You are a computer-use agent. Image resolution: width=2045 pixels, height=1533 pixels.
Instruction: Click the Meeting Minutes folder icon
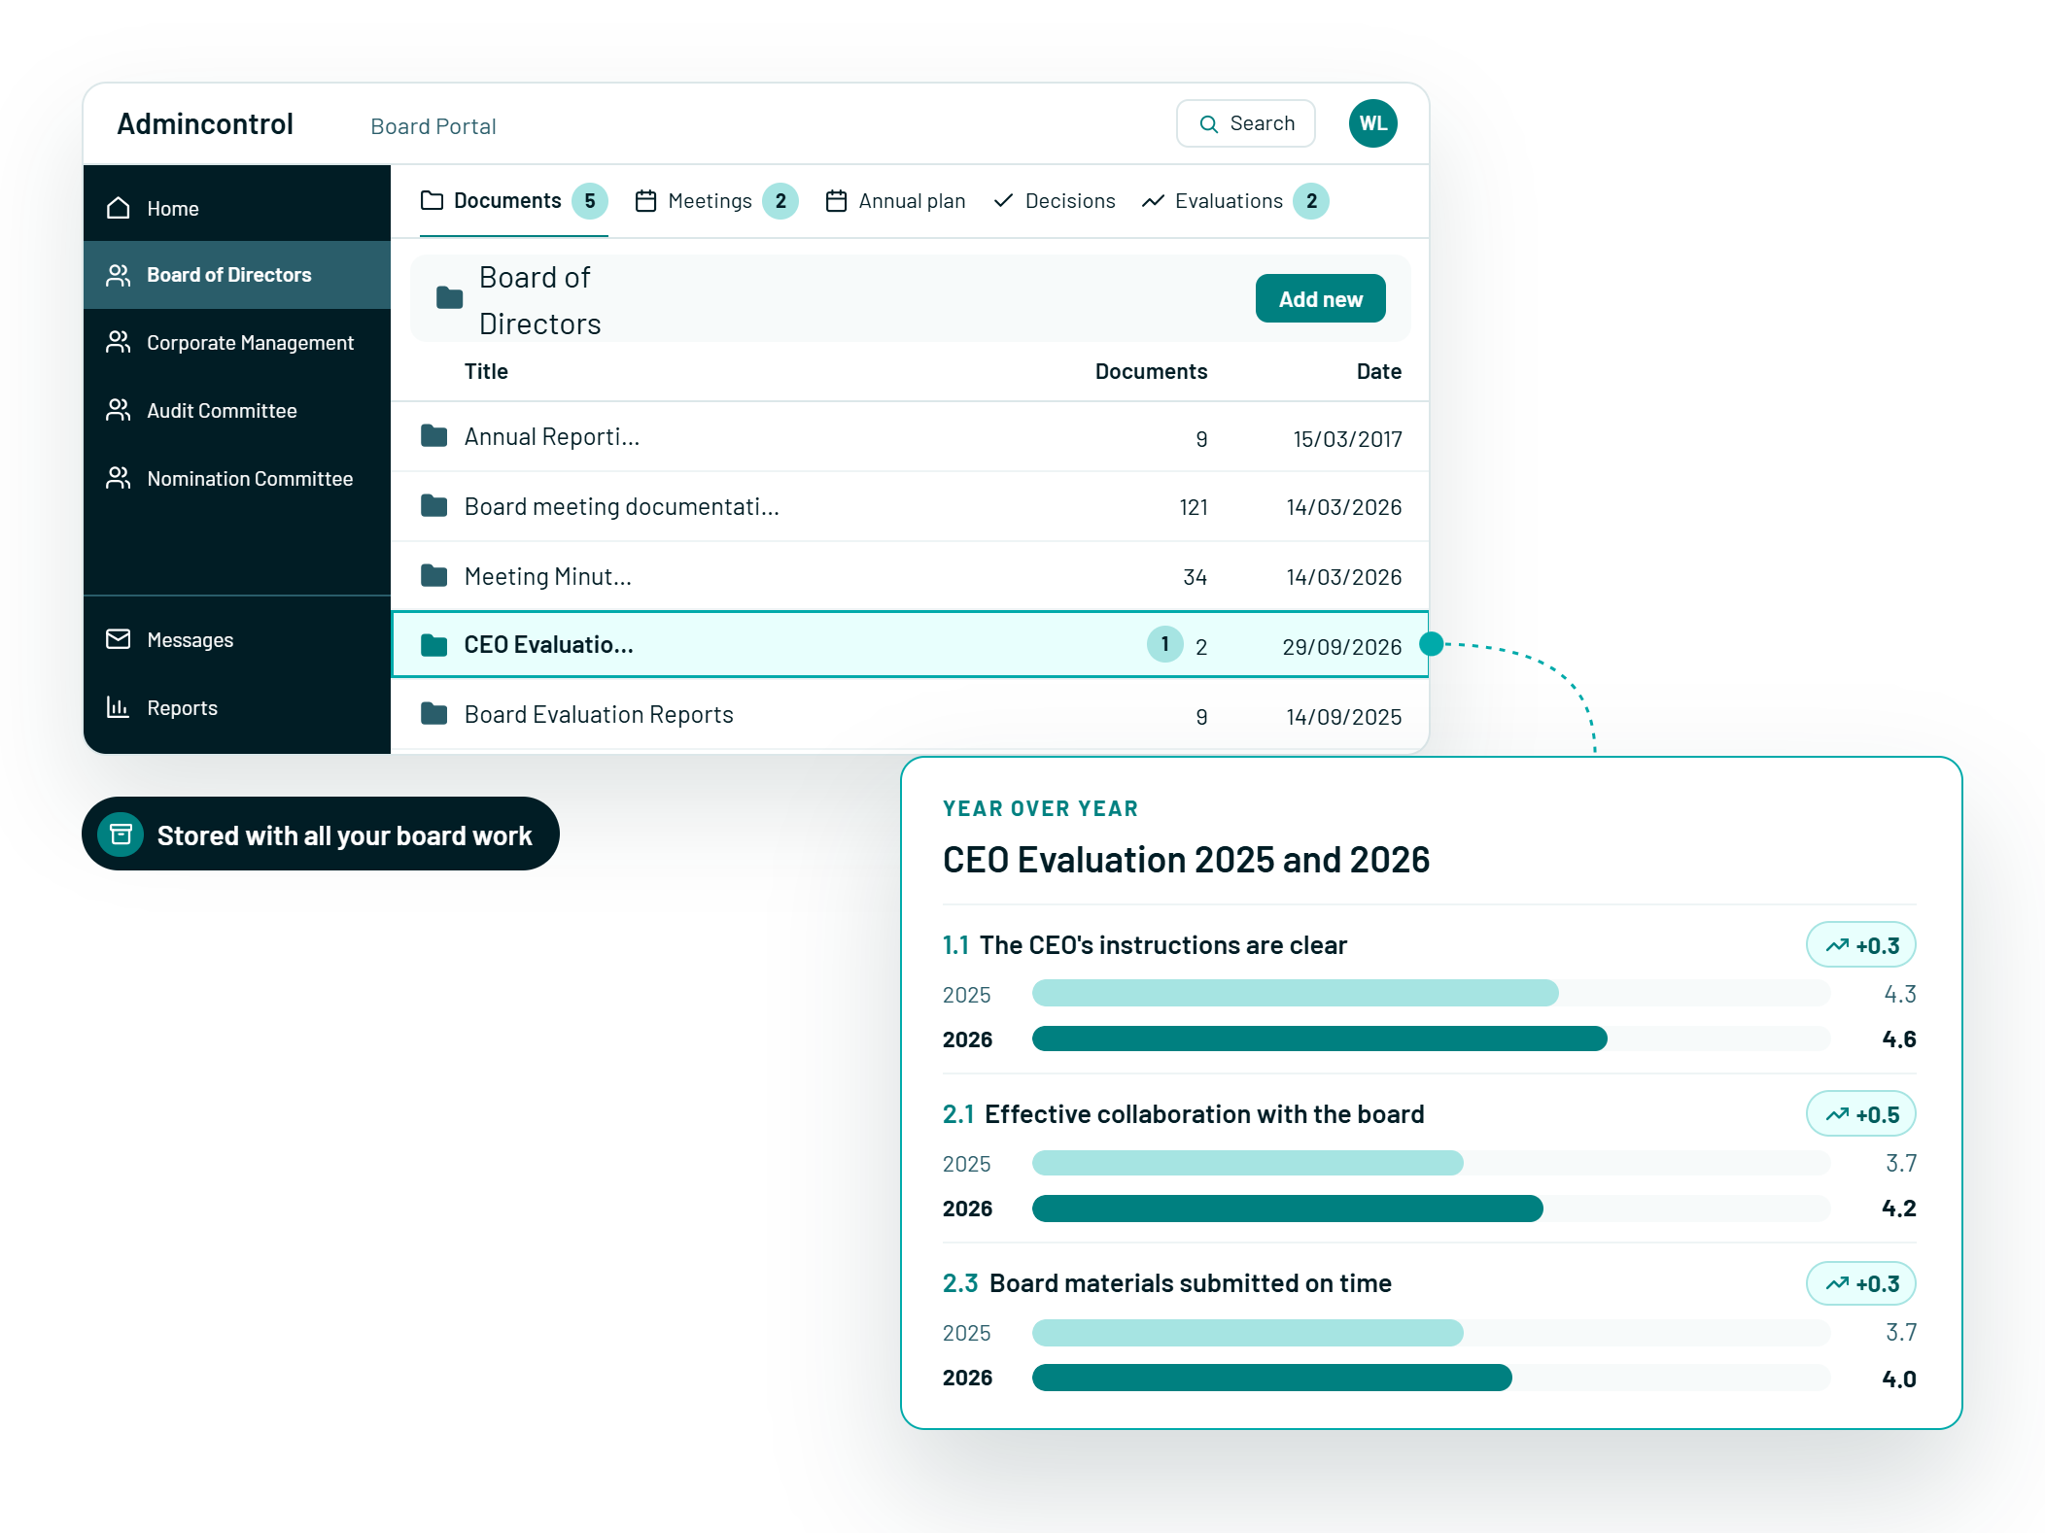(433, 575)
